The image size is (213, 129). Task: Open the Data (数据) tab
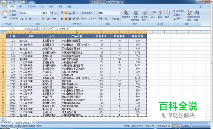(x=51, y=6)
